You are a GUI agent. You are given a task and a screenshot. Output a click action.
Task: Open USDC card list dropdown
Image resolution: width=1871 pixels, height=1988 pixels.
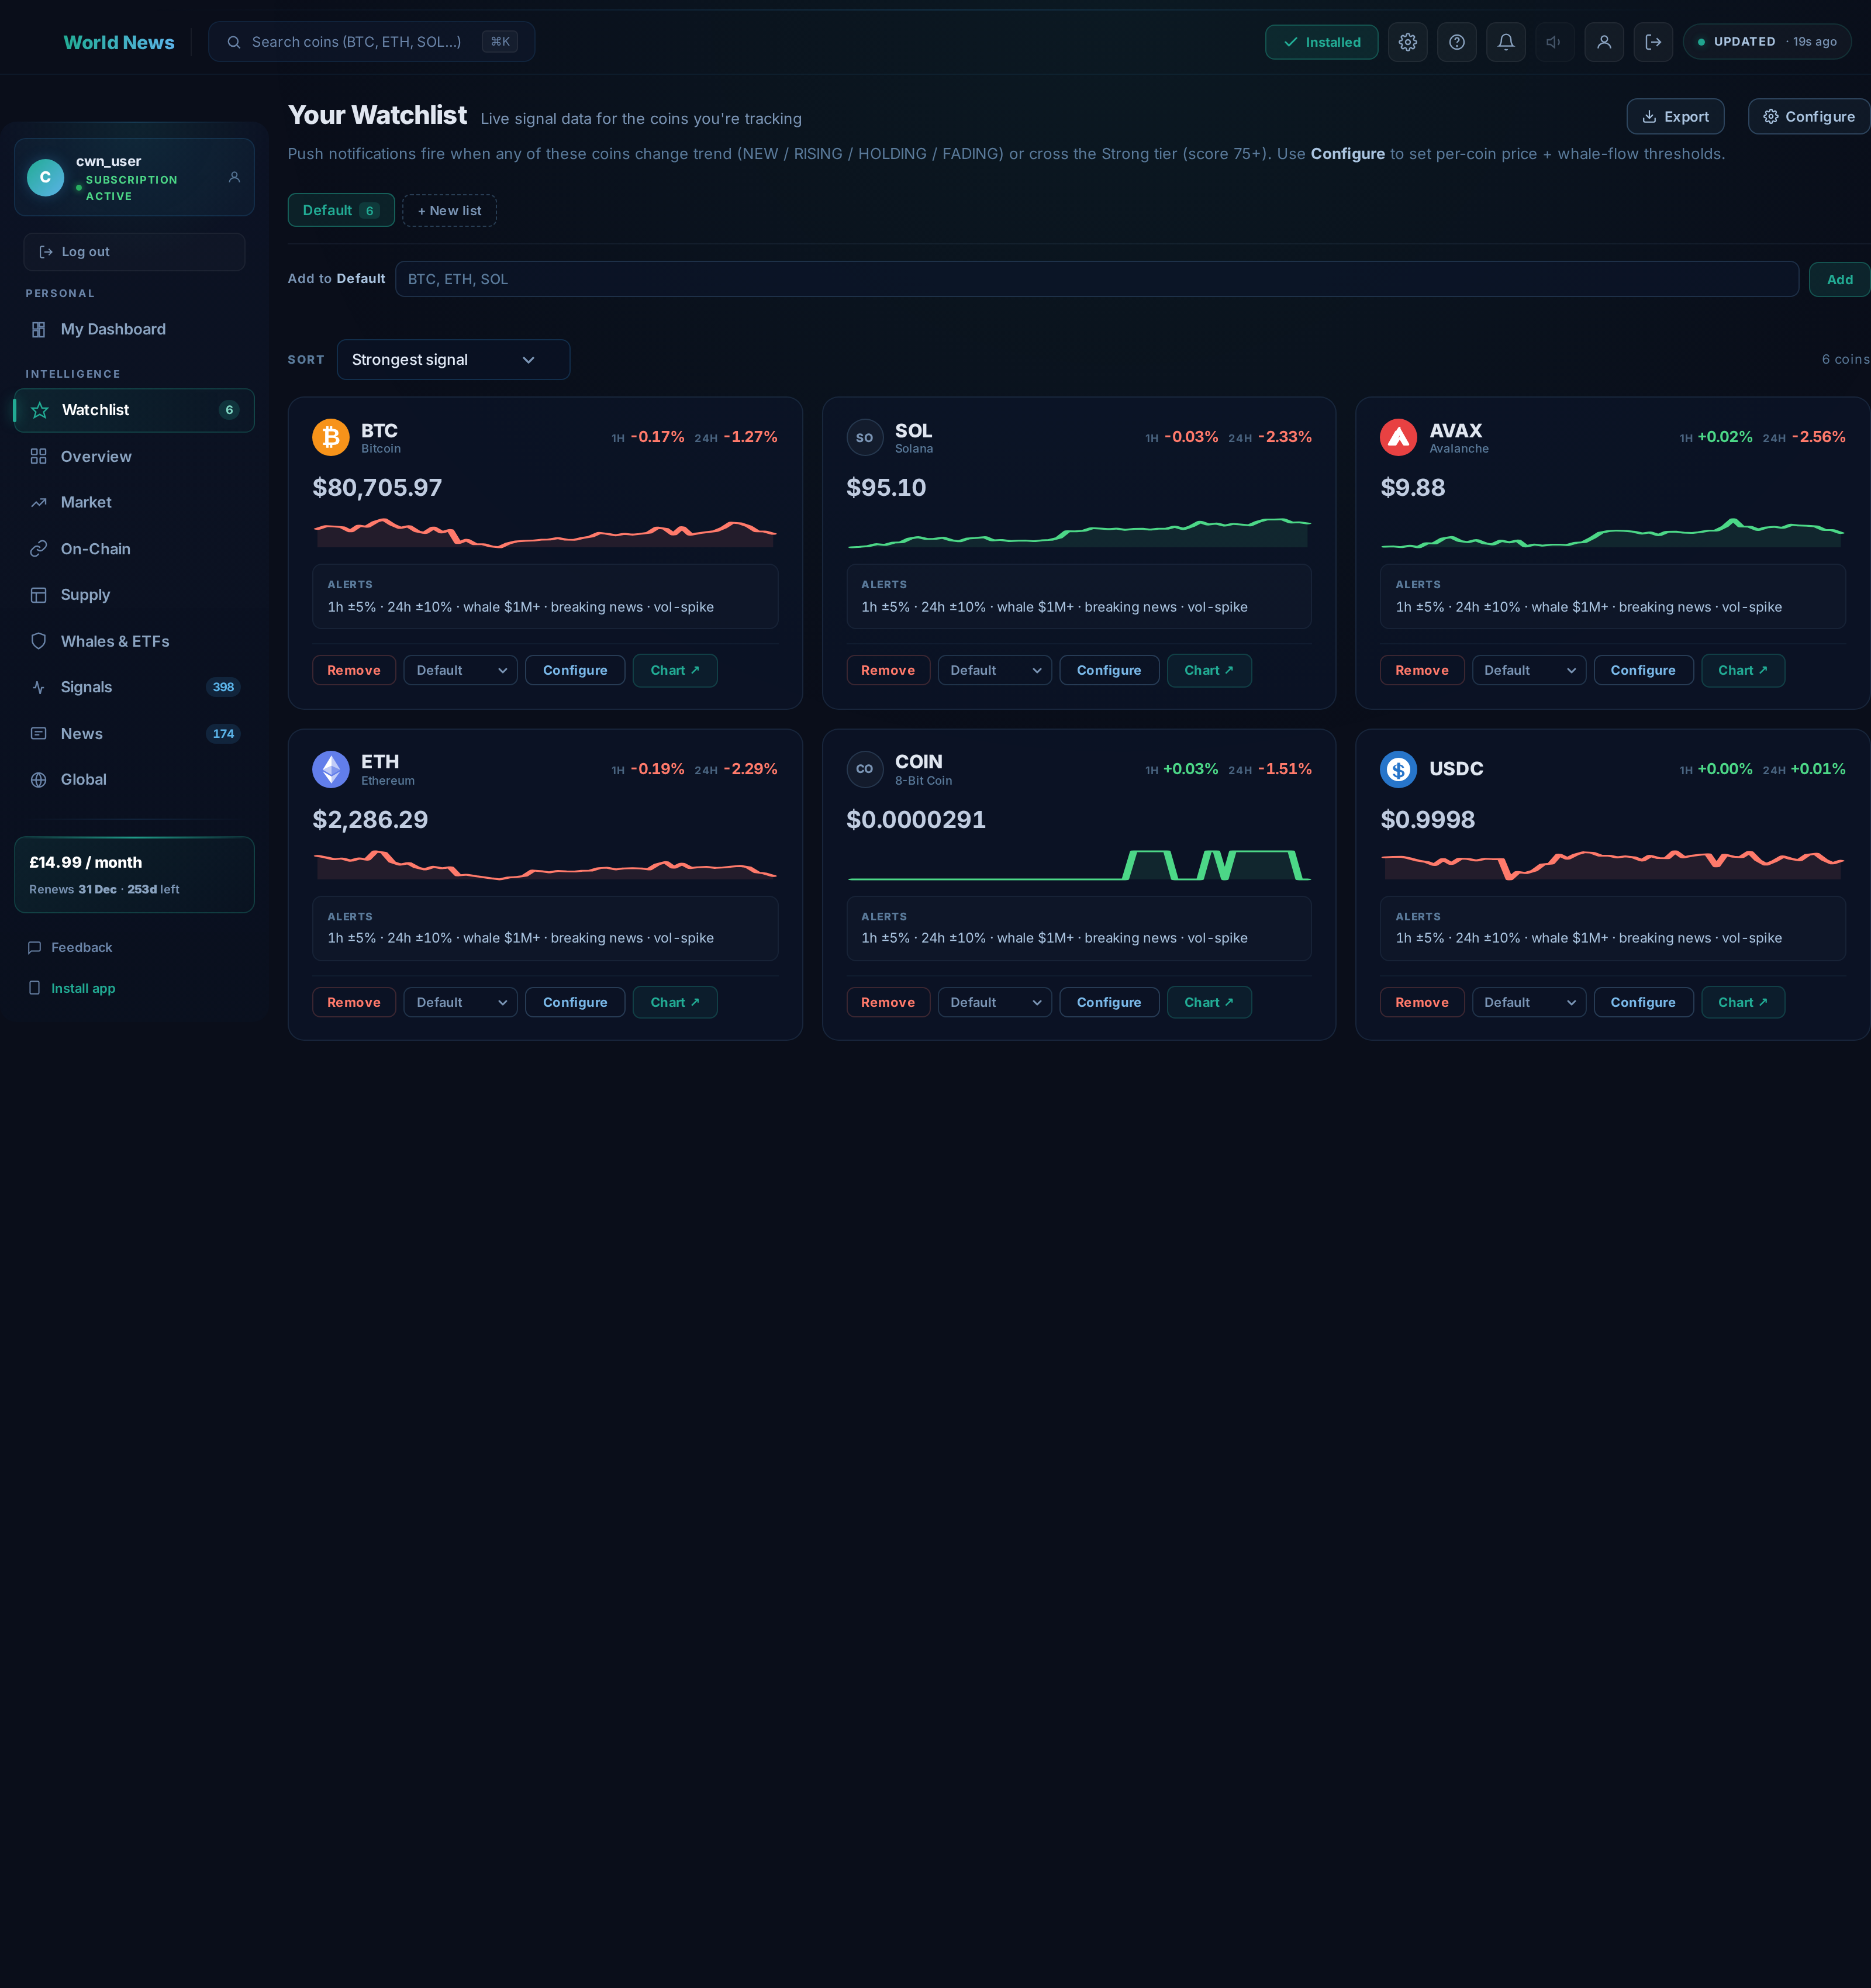(x=1528, y=1003)
